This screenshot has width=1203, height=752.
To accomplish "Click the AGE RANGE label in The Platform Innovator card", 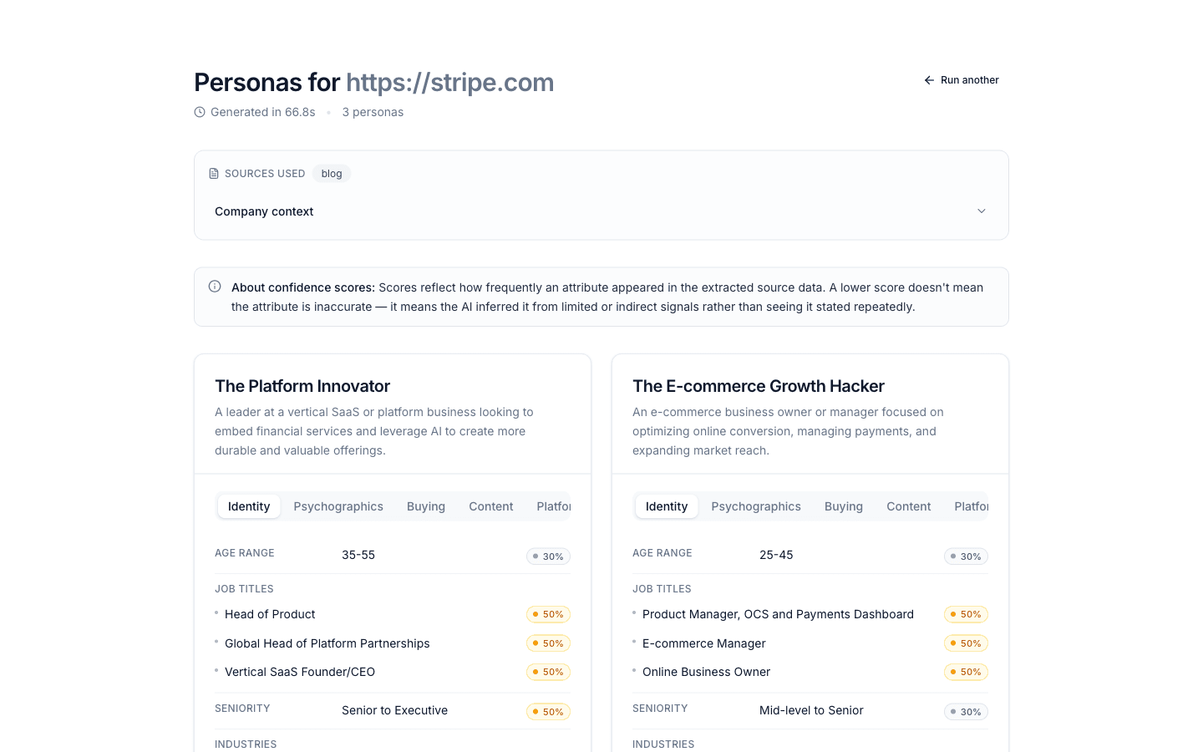I will [x=245, y=553].
